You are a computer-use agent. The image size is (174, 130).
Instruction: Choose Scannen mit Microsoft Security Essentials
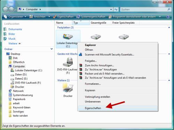118,55
